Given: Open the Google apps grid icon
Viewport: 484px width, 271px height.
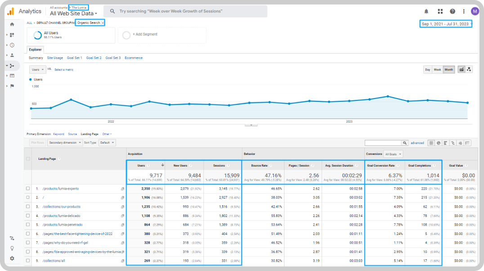Looking at the screenshot, I should 440,11.
